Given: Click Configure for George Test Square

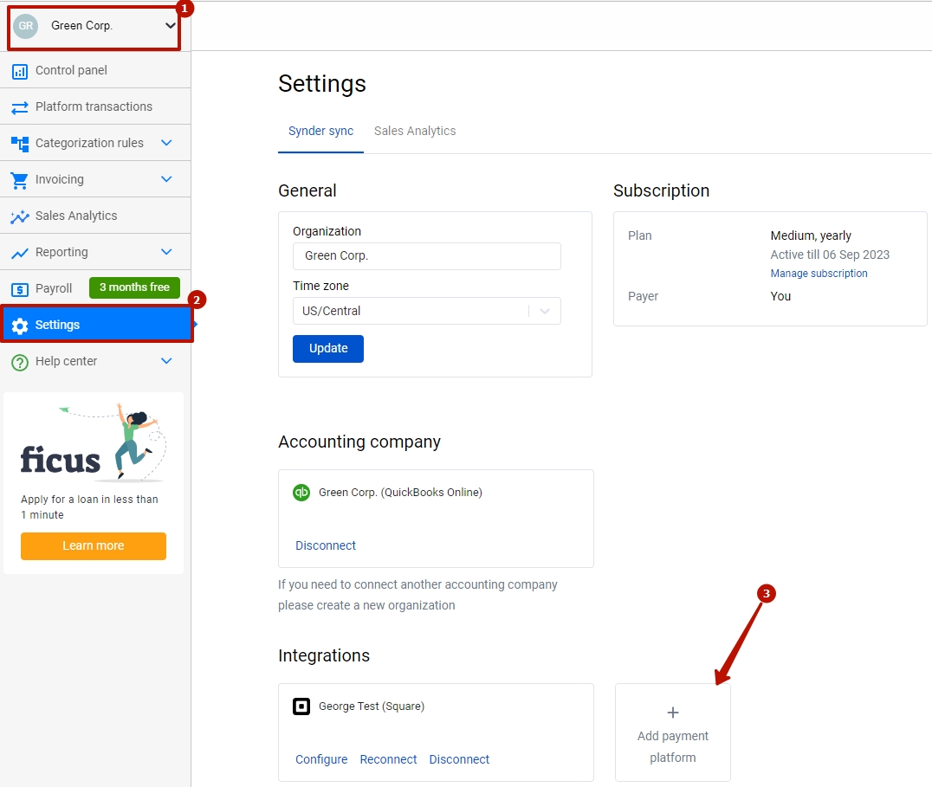Looking at the screenshot, I should [x=321, y=759].
